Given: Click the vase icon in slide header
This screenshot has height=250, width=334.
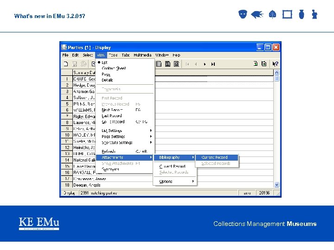Looking at the screenshot, I should [x=302, y=14].
